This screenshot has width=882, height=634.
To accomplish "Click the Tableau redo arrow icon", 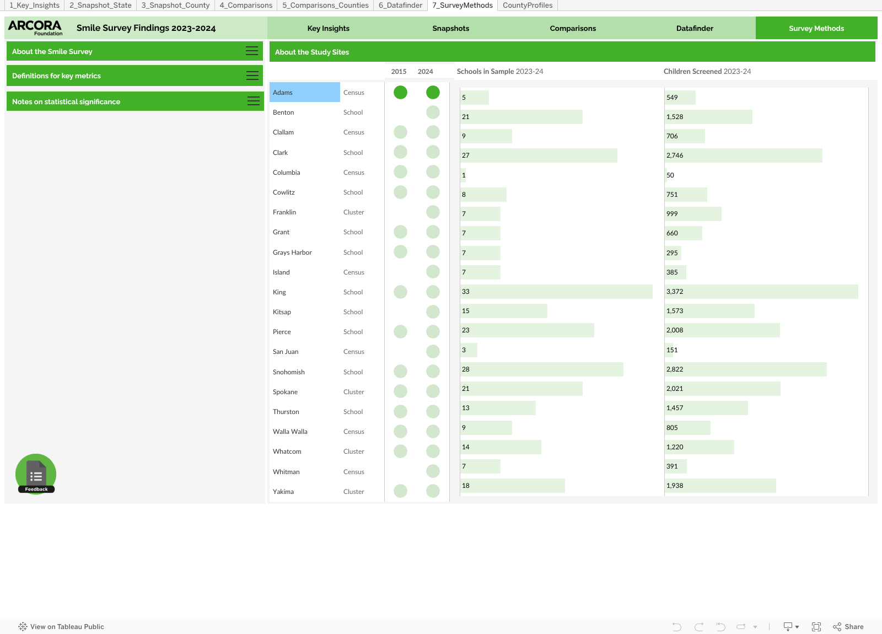I will (699, 627).
